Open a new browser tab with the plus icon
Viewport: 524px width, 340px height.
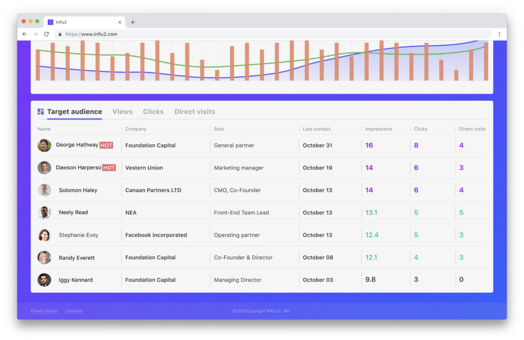click(133, 22)
